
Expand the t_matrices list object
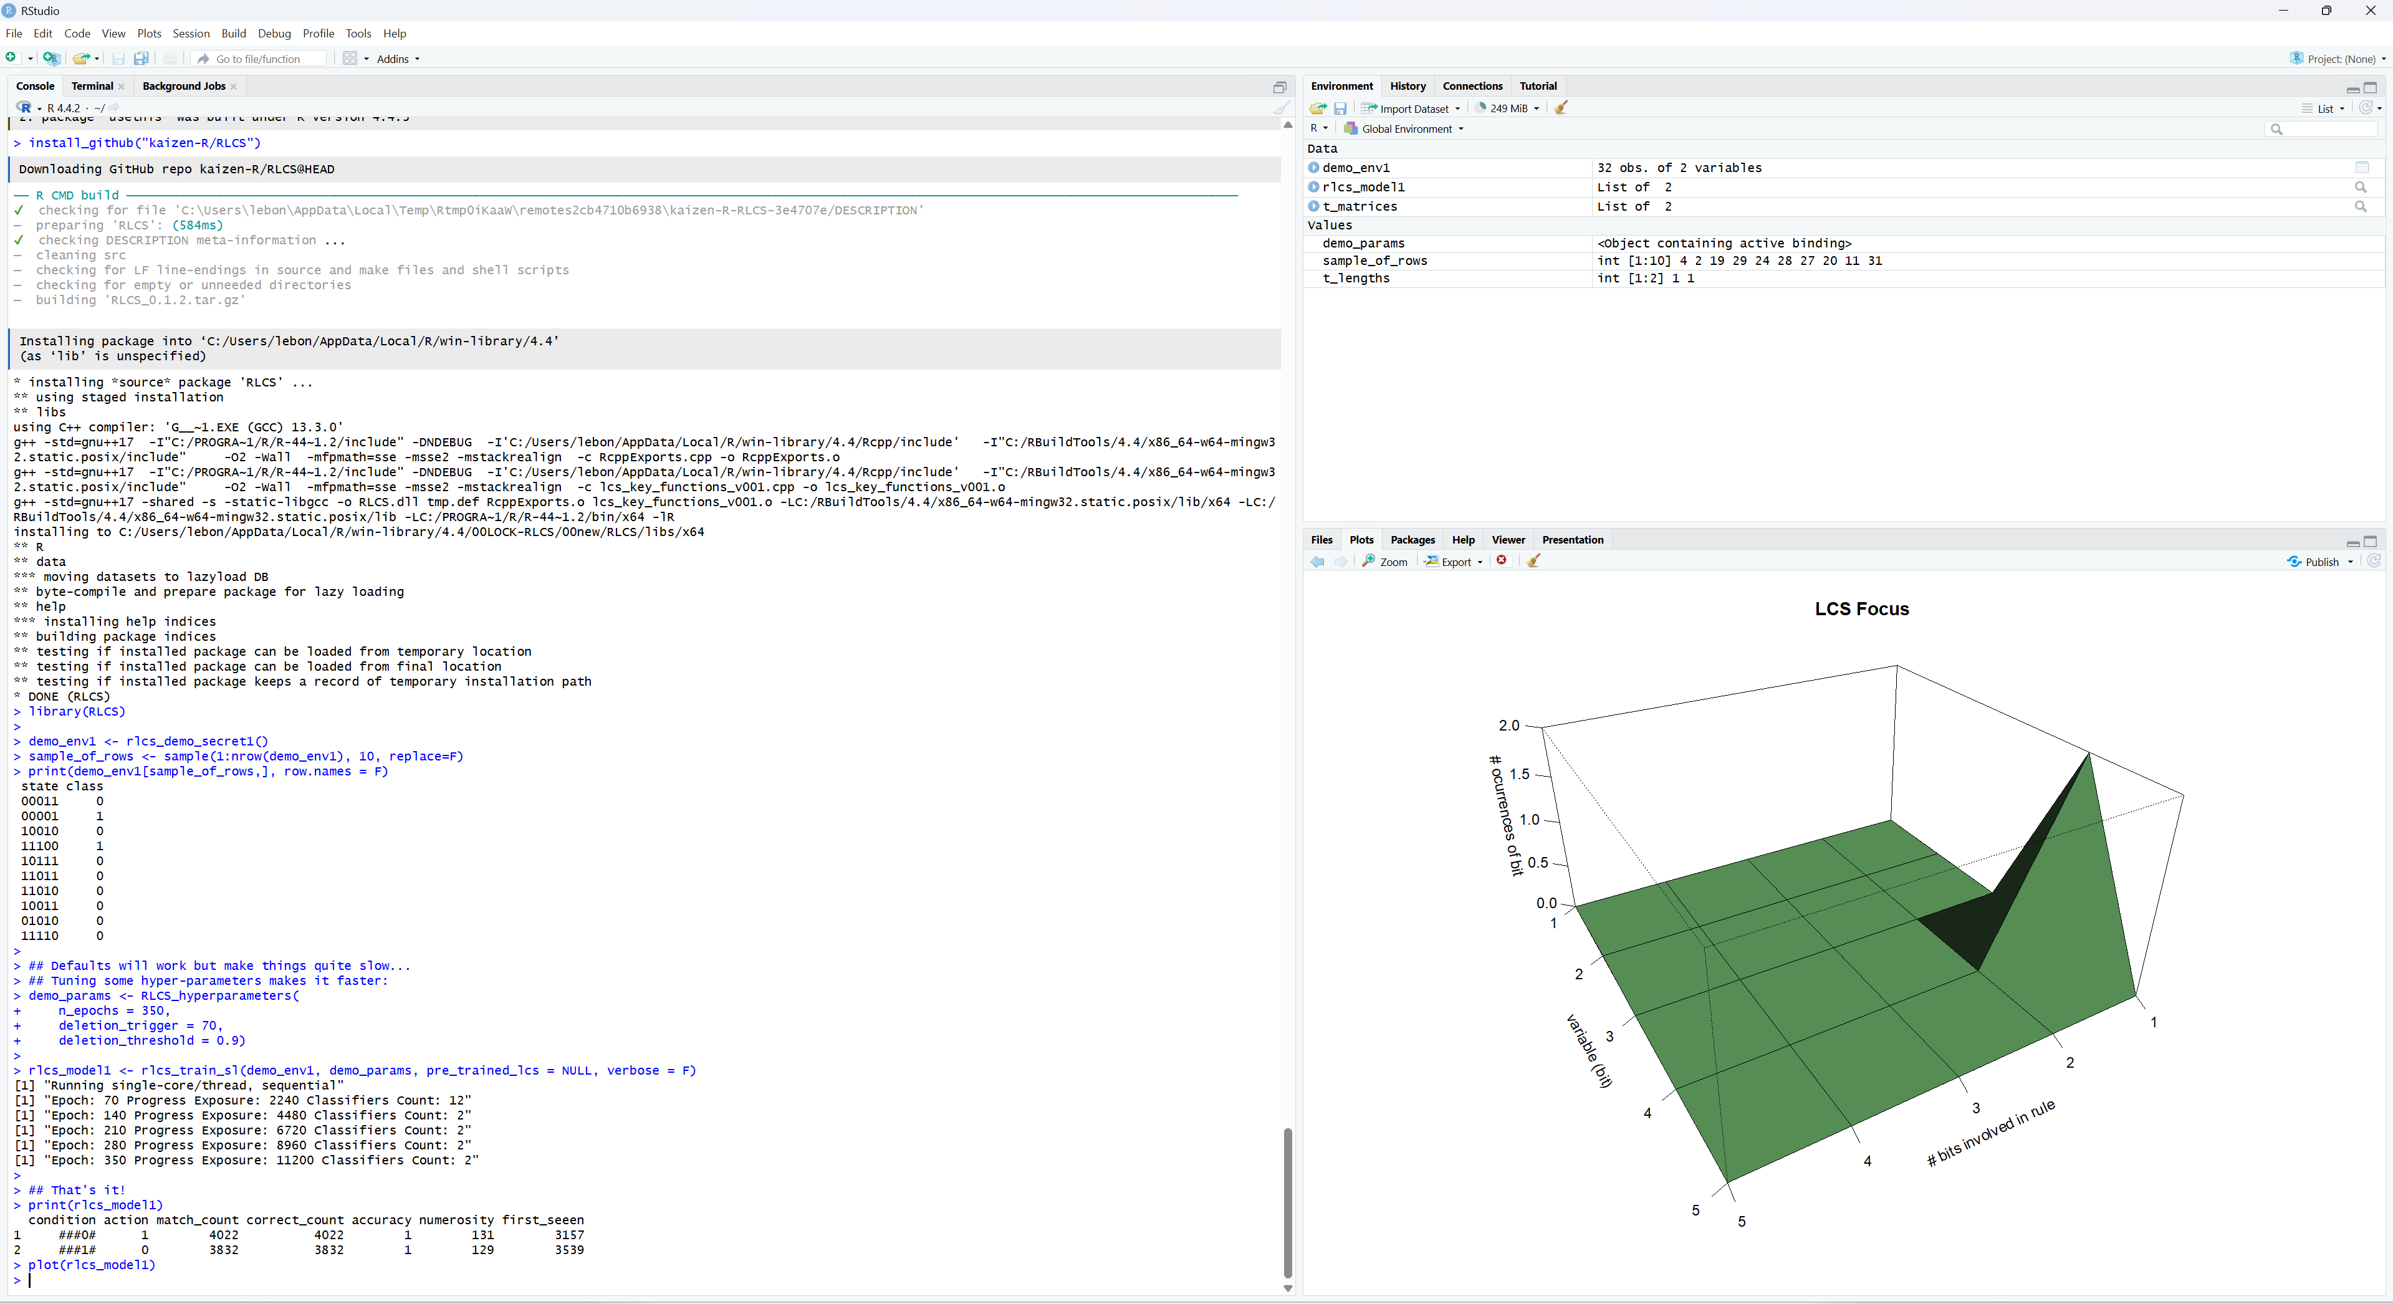(x=1313, y=206)
